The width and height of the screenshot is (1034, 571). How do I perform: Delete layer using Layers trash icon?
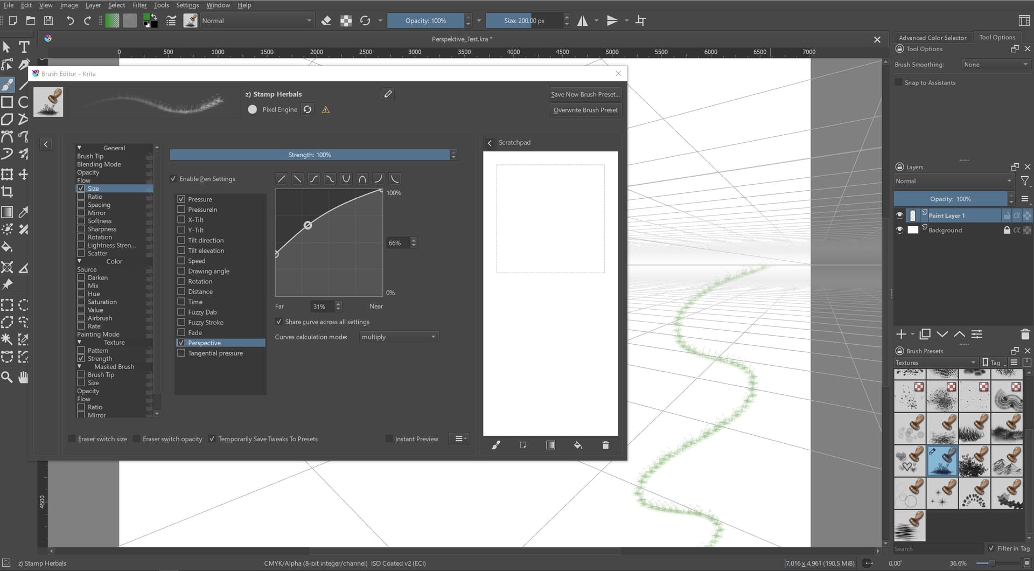[1025, 334]
